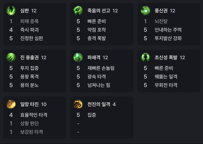
Task: Click the golden 일망 타진 skill icon
Action: pos(11,104)
